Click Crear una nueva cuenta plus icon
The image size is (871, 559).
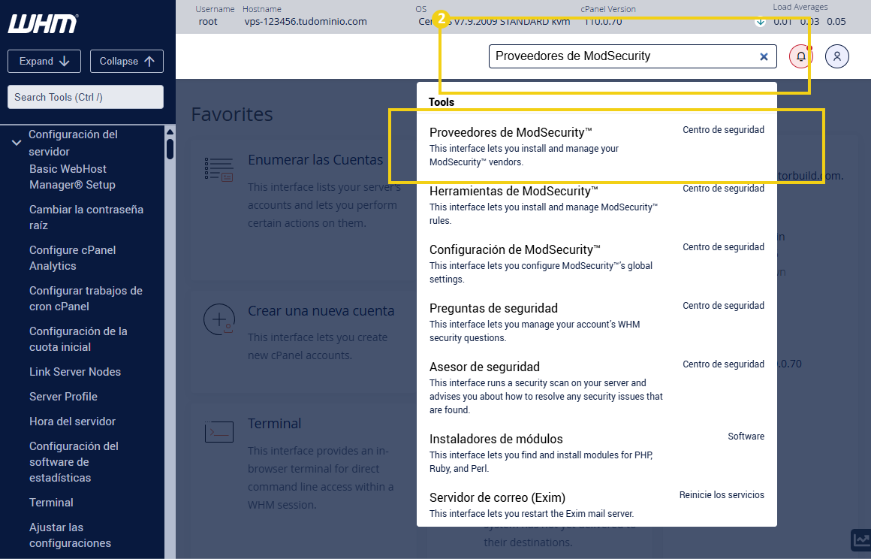coord(219,319)
